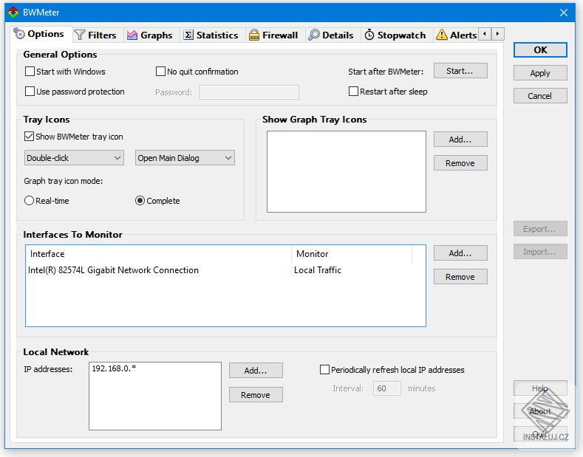Expand the Open Main Dialog dropdown

click(x=185, y=158)
